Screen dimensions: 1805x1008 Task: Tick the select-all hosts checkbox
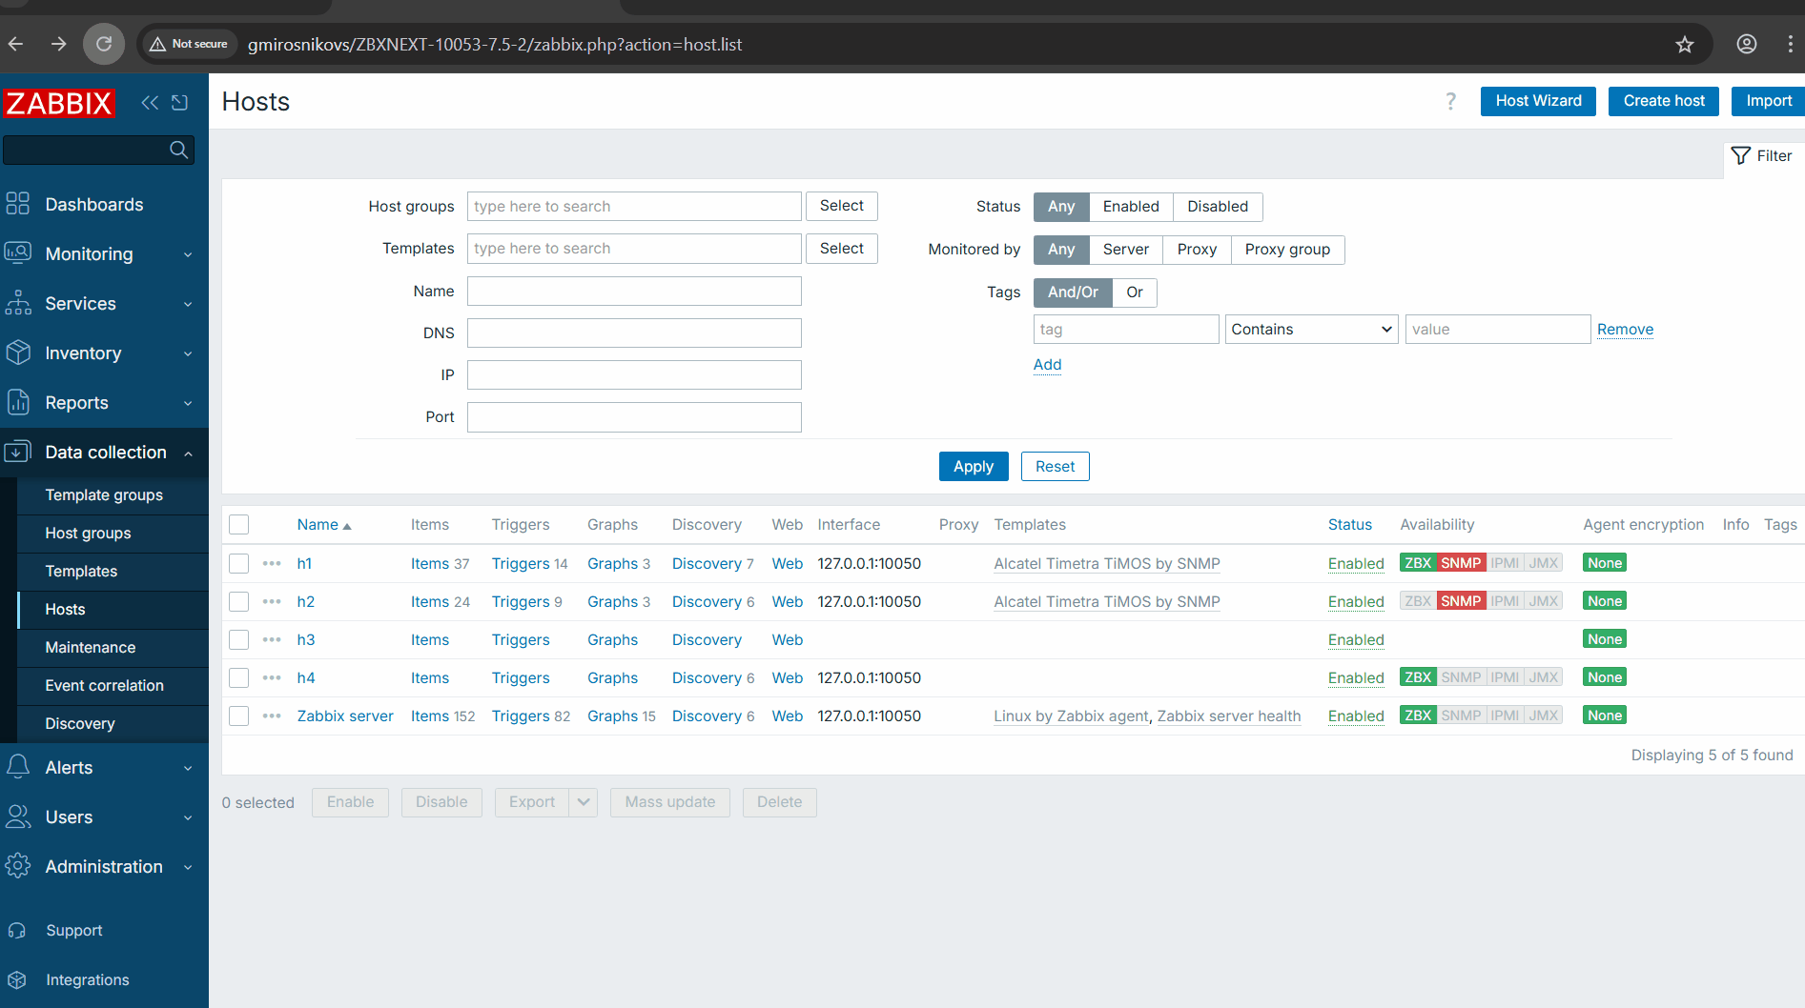(x=239, y=525)
